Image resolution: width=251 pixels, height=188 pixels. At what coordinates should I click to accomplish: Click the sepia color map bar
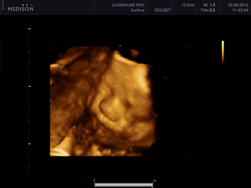coord(223,52)
